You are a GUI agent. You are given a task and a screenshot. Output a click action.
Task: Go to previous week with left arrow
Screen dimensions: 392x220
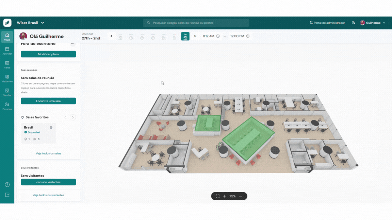point(111,36)
